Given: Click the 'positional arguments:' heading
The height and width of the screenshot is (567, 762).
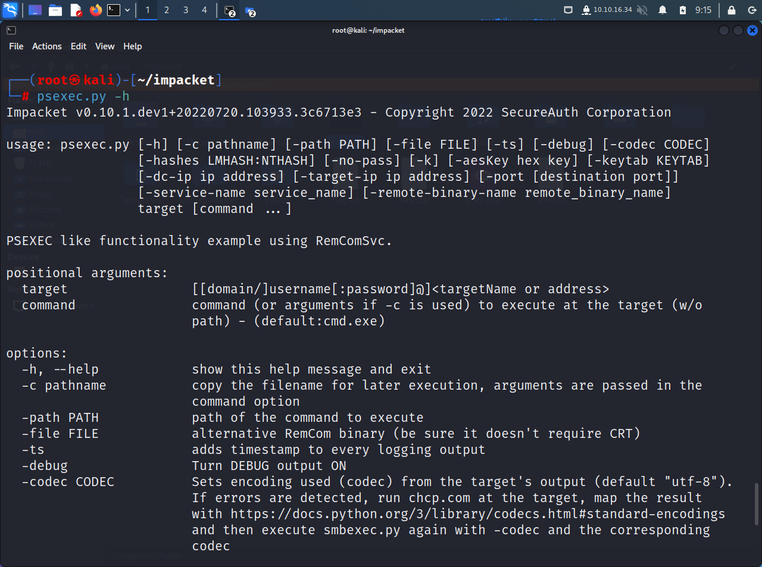Looking at the screenshot, I should (x=87, y=273).
